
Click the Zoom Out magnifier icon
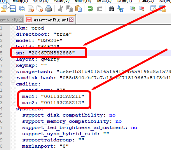[141, 9]
